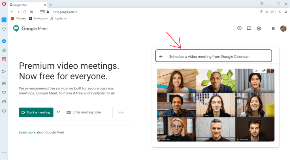Open WhatsApp in the Opera sidebar
Image resolution: width=290 pixels, height=160 pixels.
click(4, 50)
